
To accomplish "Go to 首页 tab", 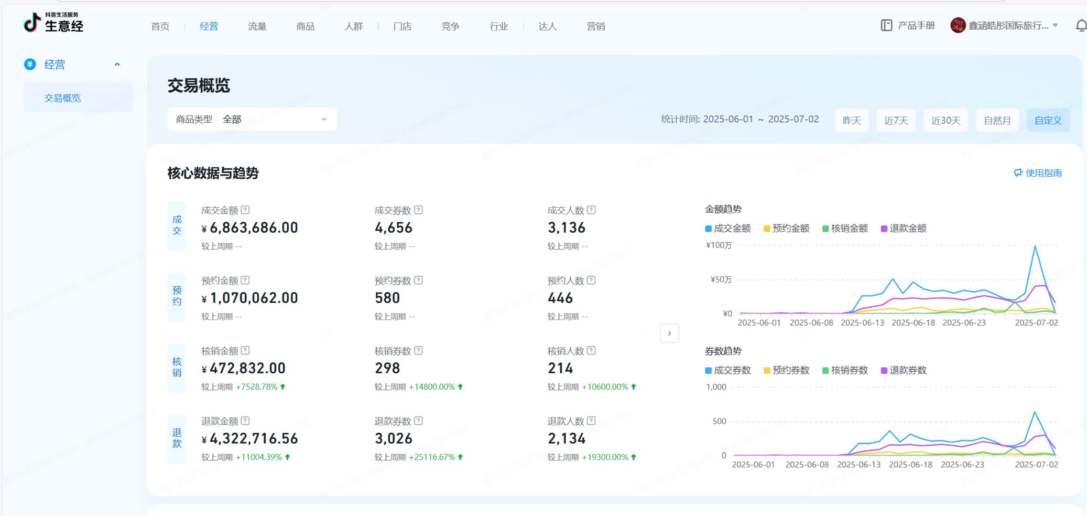I will (x=160, y=26).
